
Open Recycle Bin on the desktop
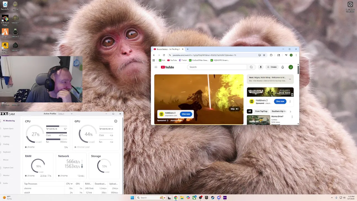point(5,5)
